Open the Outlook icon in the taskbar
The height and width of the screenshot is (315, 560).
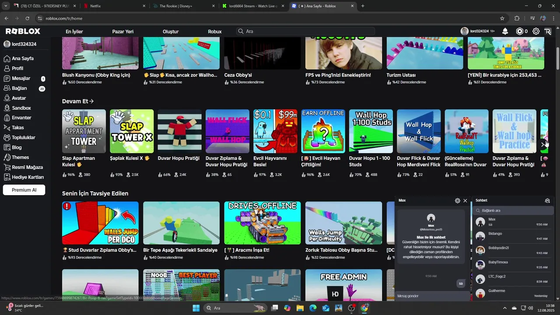tap(325, 308)
